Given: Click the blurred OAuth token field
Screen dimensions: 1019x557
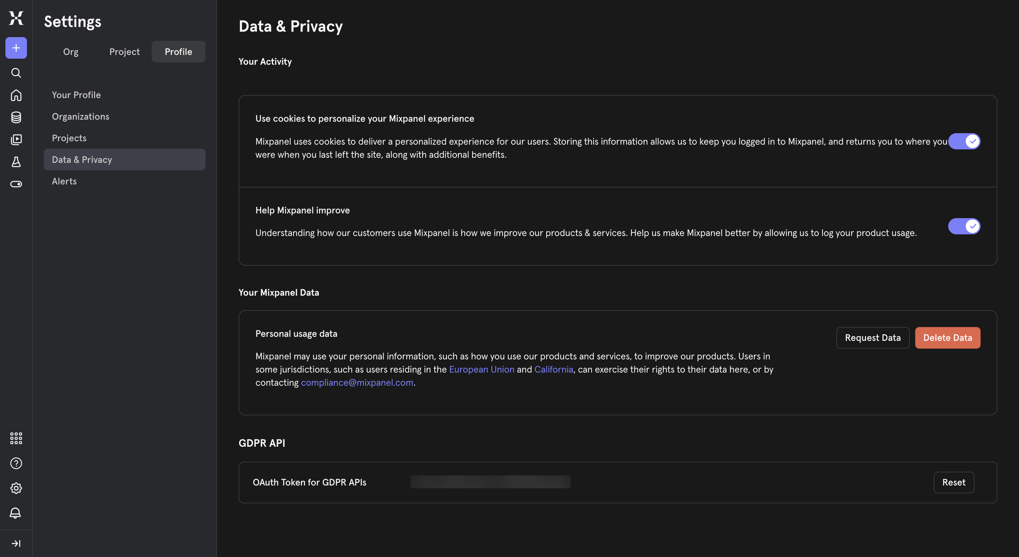Looking at the screenshot, I should tap(490, 482).
